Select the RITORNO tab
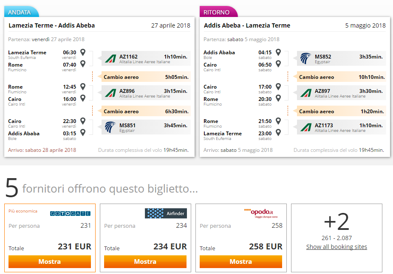393x274 pixels. (218, 12)
